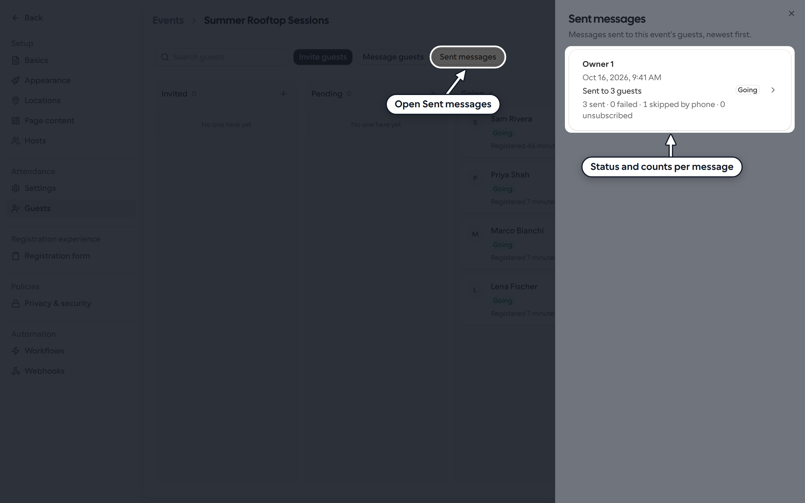
Task: Open the Registration form page
Action: [72, 256]
